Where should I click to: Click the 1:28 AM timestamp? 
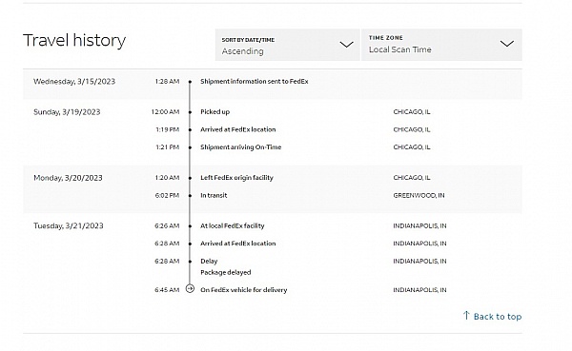point(167,81)
